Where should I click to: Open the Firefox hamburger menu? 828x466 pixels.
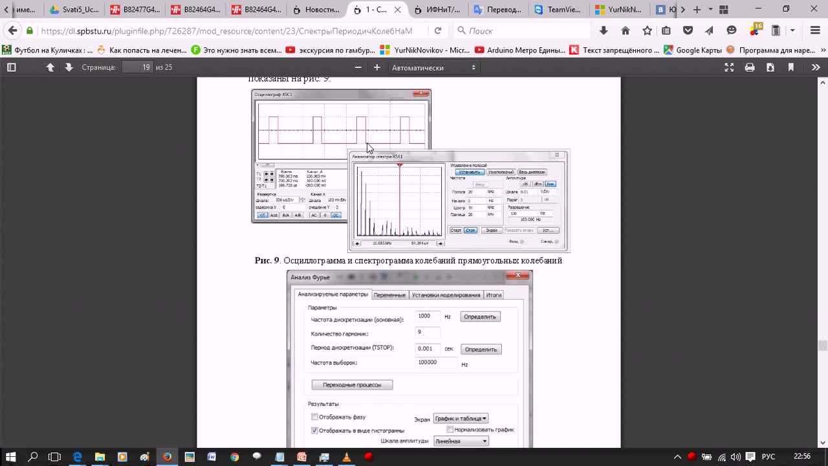(x=815, y=30)
